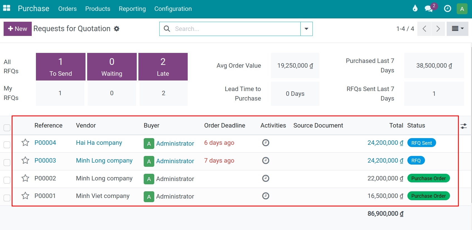
Task: Filter by the To Send RFQs card
Action: click(61, 67)
